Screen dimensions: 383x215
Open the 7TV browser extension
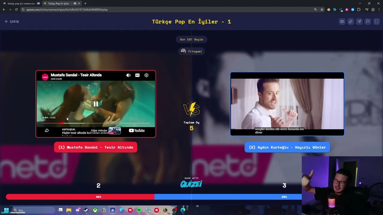tap(335, 10)
